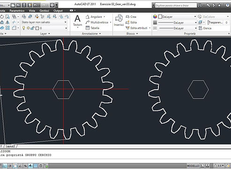Expand the Blocco panel title

[x=132, y=34]
